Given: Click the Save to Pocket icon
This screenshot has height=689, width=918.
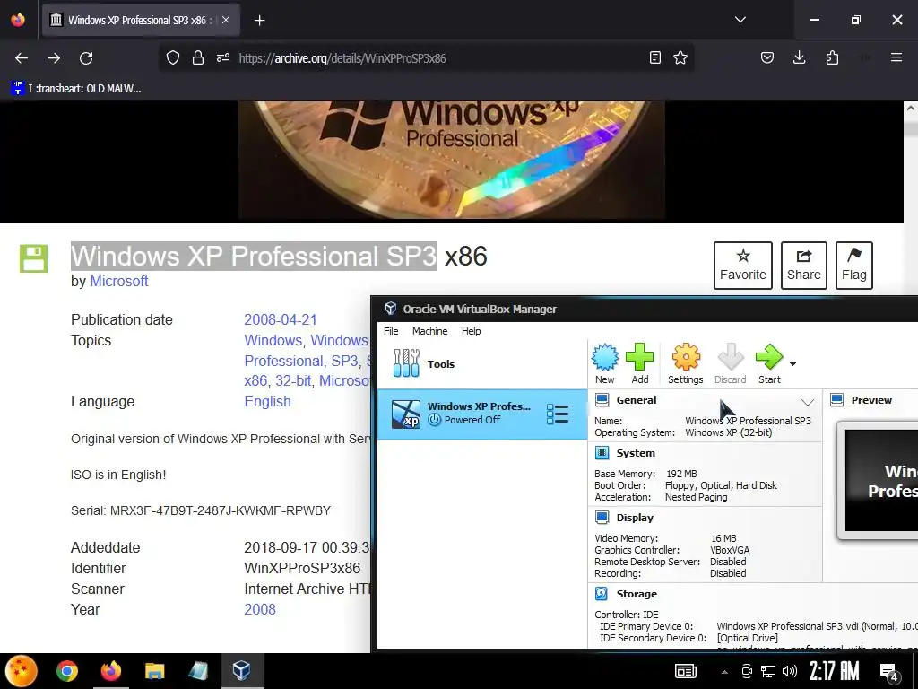Looking at the screenshot, I should [767, 57].
